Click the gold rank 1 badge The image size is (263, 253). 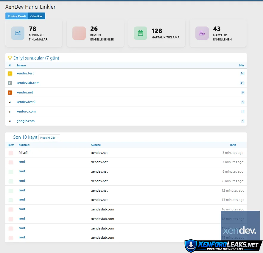pos(10,74)
